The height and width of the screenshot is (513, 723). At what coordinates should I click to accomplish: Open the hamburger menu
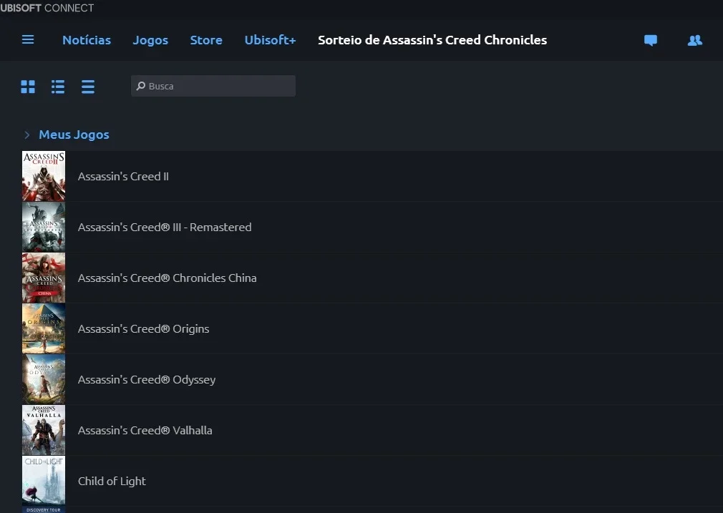point(28,39)
